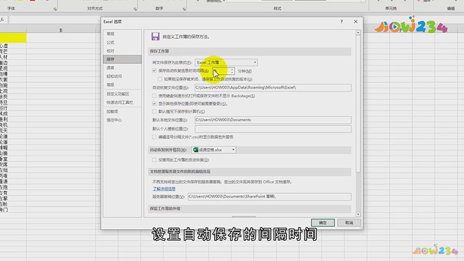Screen dimensions: 464x261
Task: Select the 常规 General category
Action: 122,34
